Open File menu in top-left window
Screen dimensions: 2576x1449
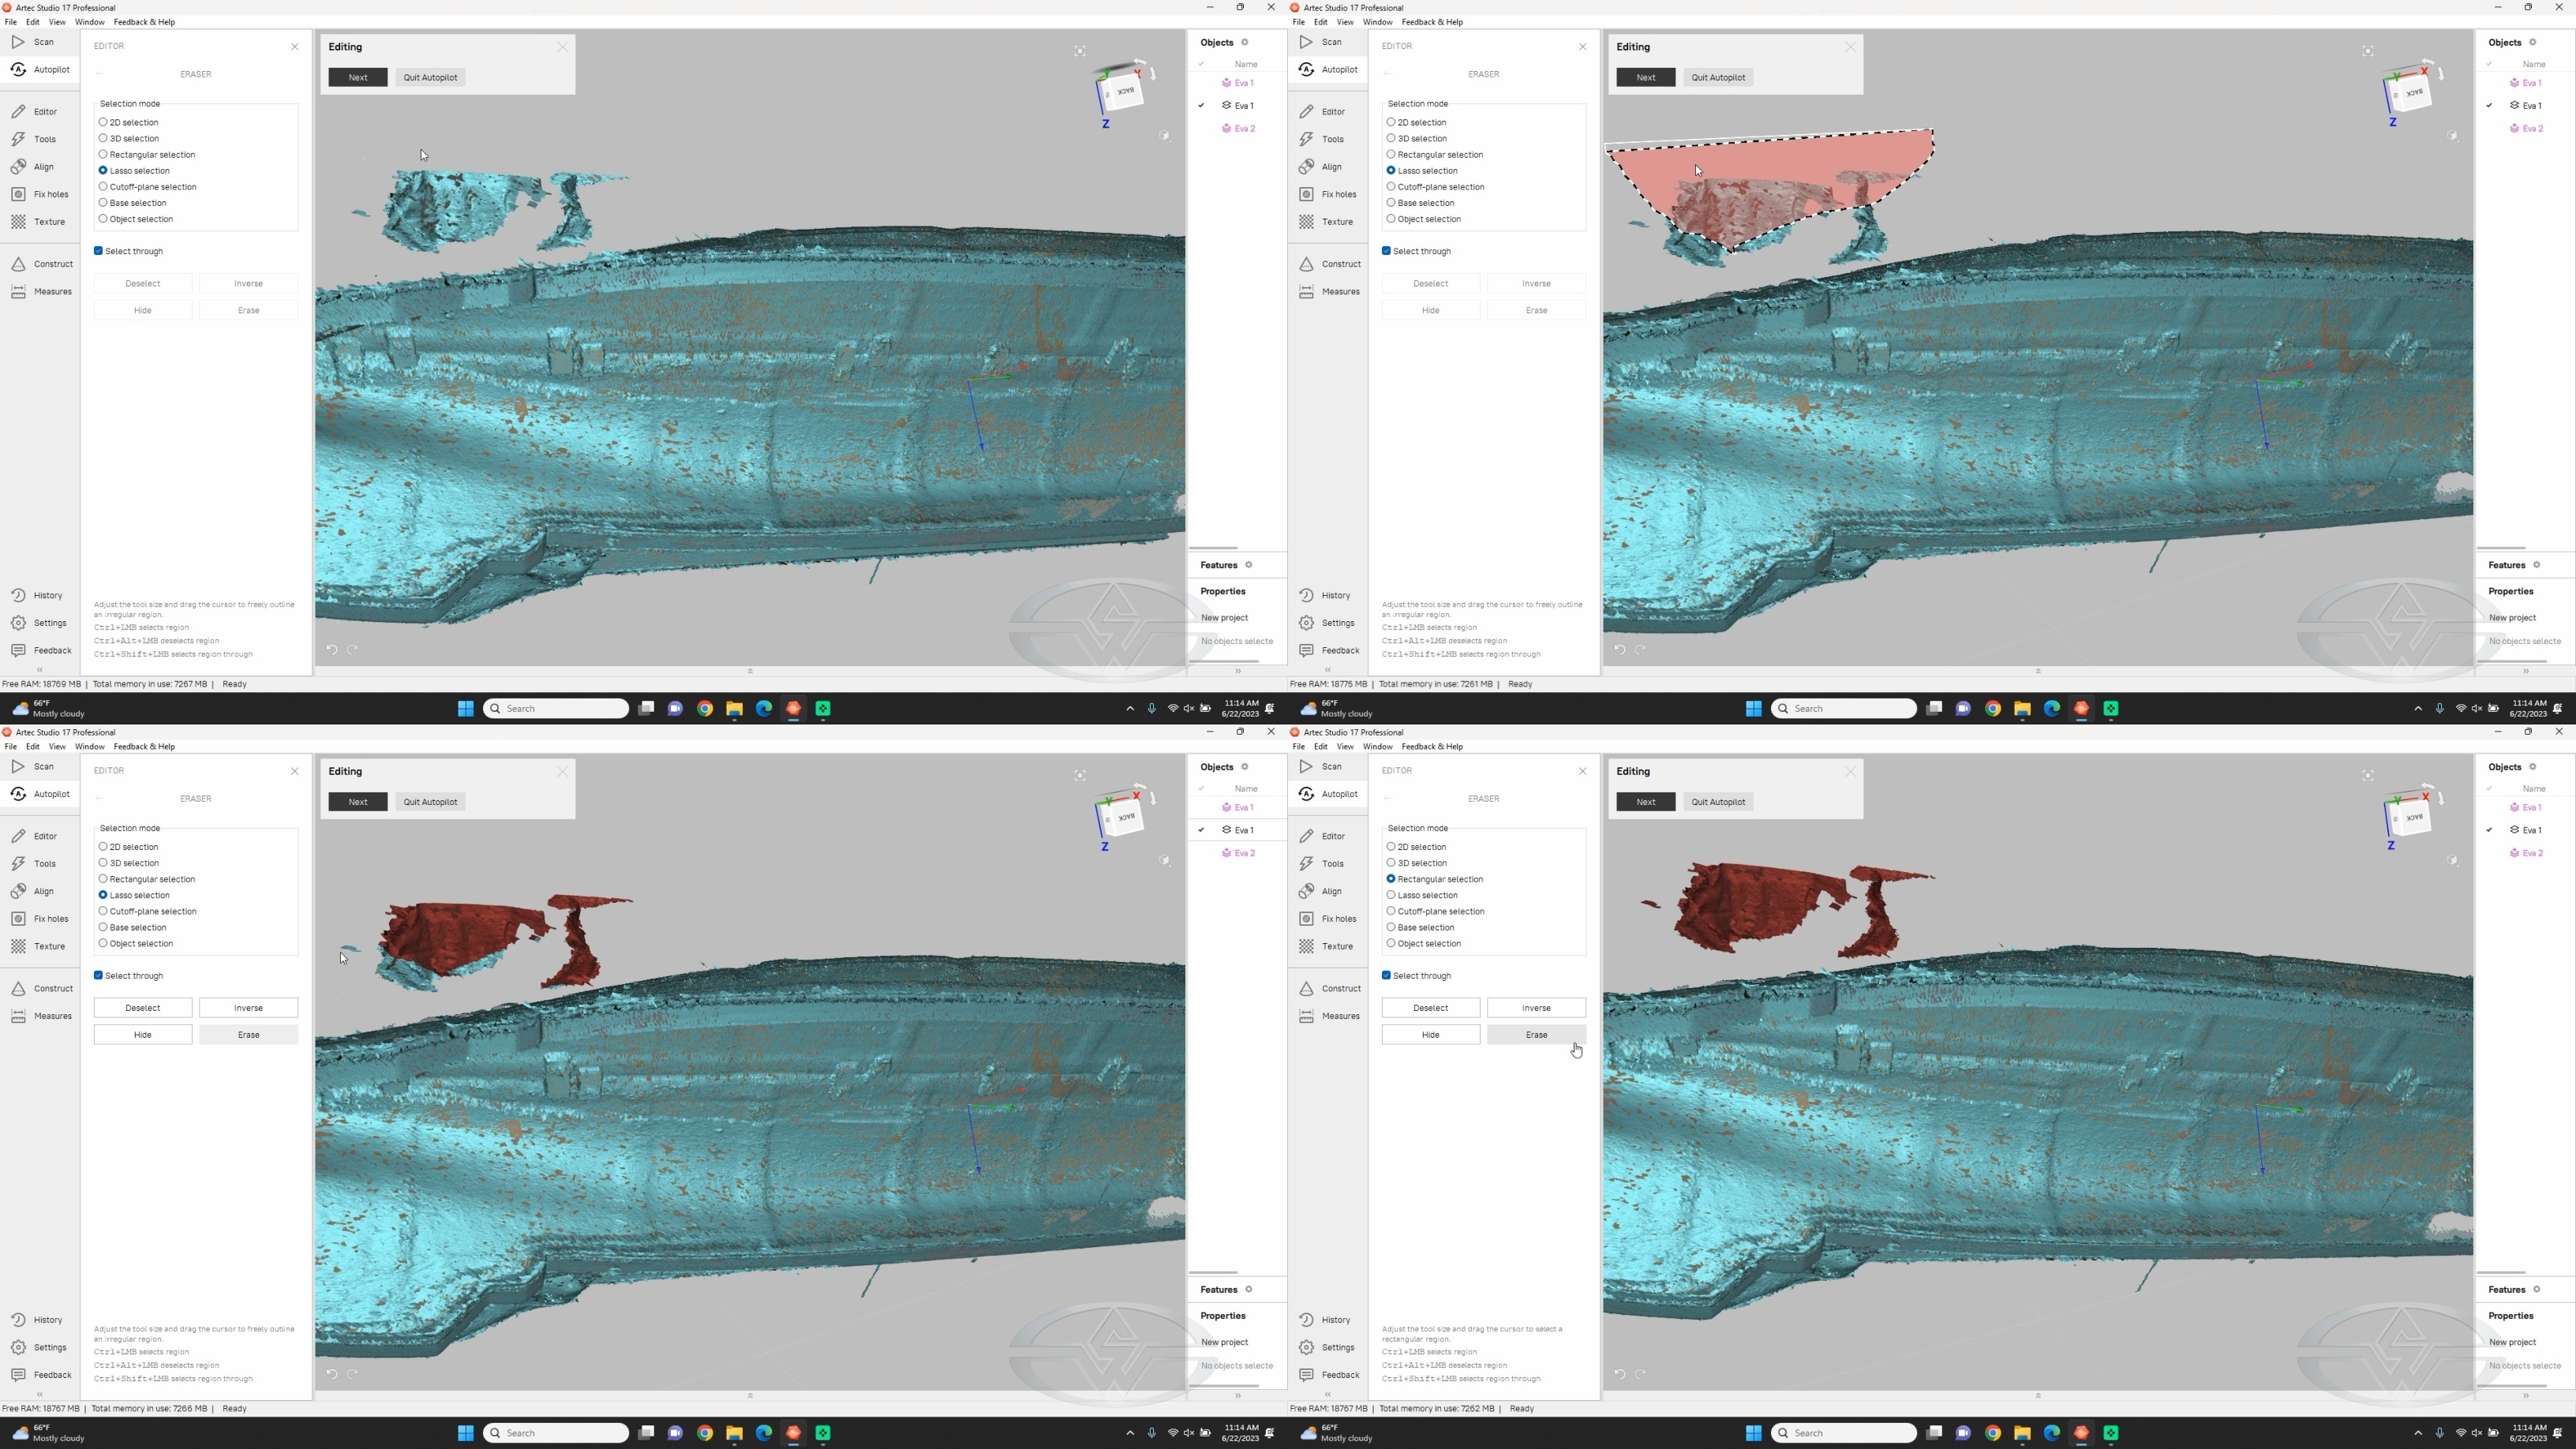(x=10, y=22)
